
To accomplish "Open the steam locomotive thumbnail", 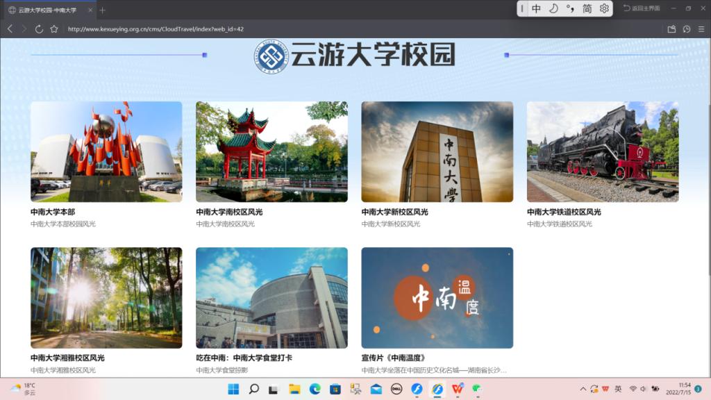I will 603,152.
